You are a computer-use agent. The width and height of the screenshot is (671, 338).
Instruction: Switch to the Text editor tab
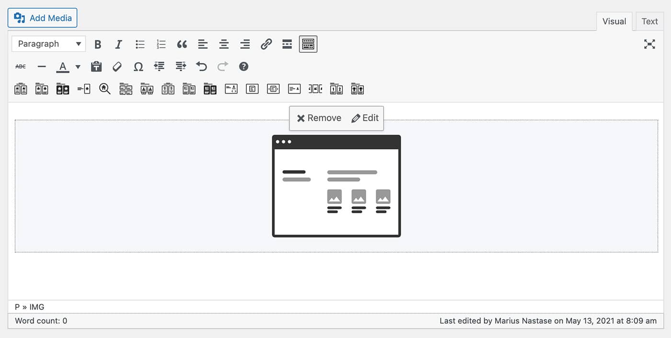pos(649,21)
